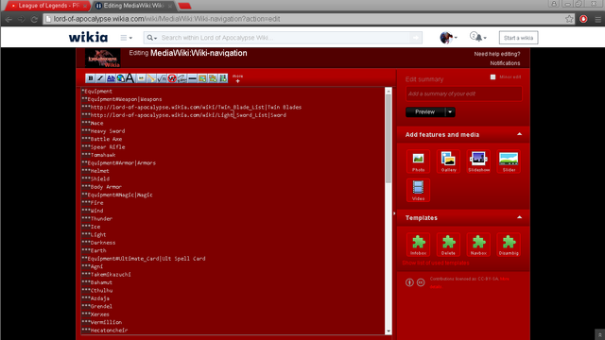Select the Editing MediaWiki browser tab
The height and width of the screenshot is (340, 605).
click(x=133, y=6)
